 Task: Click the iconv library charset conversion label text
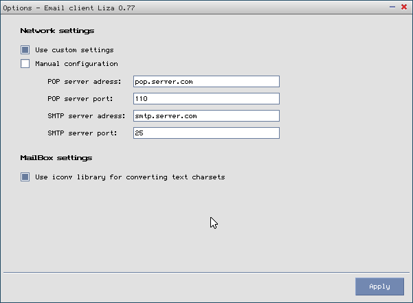coord(130,177)
